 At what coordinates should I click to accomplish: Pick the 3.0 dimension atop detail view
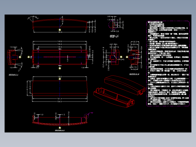click(x=109, y=16)
